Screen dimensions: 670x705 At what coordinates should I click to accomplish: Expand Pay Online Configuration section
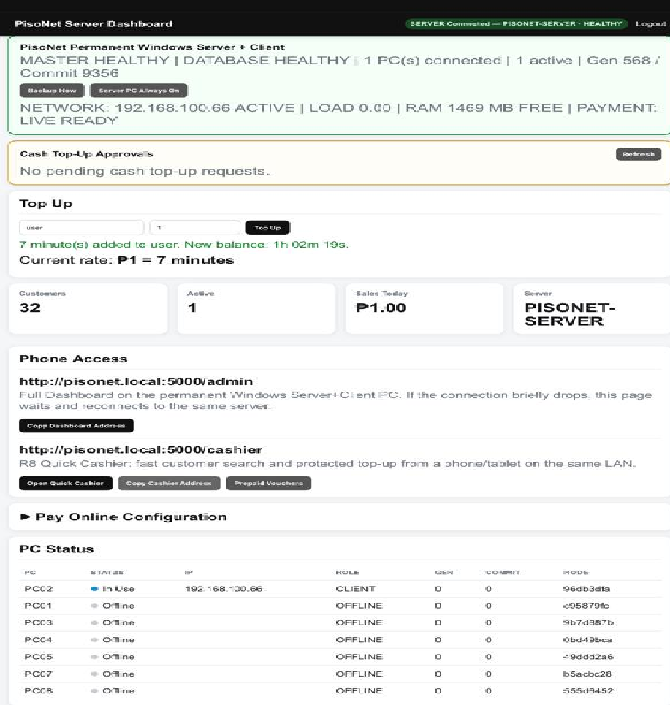tap(123, 517)
